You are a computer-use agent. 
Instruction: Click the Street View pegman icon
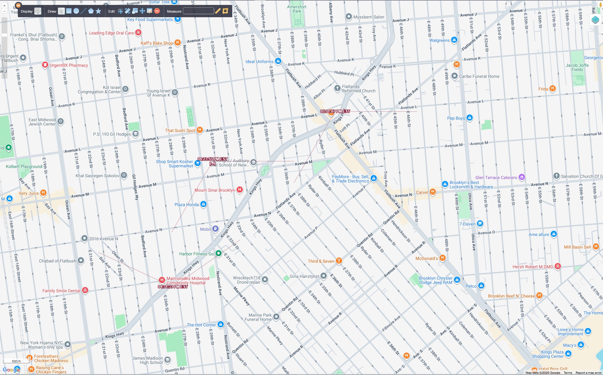(600, 5)
